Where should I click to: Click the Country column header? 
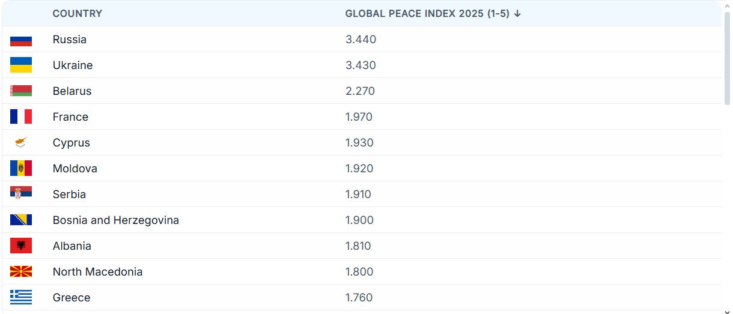tap(78, 14)
